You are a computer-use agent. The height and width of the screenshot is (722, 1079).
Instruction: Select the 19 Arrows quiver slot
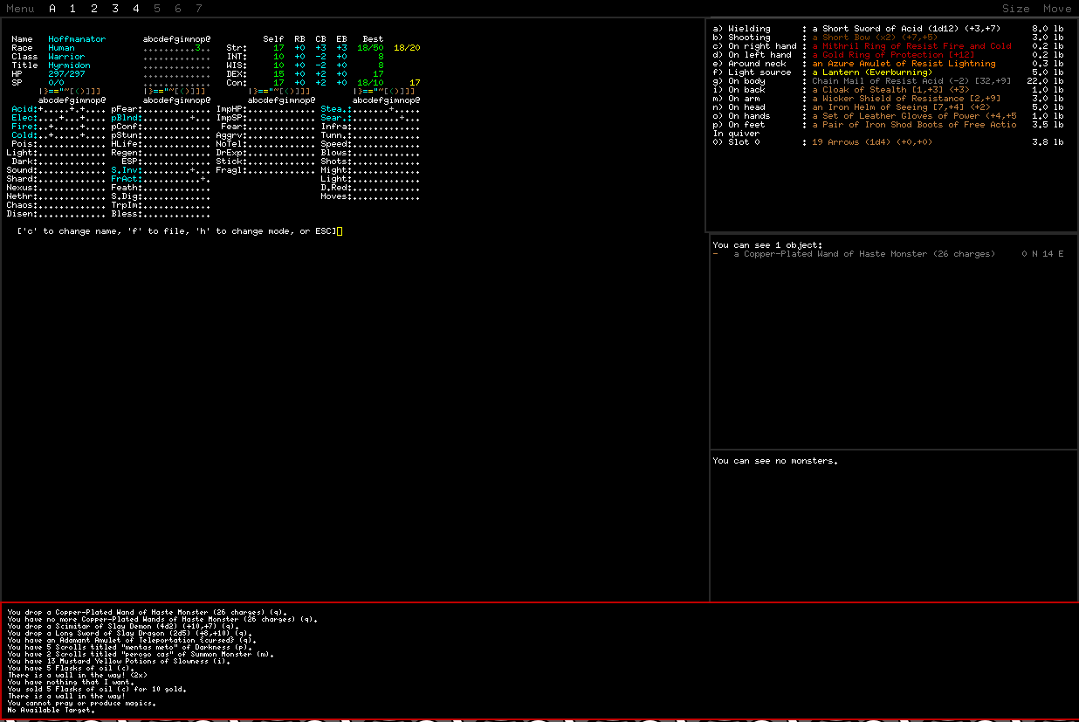(x=871, y=142)
